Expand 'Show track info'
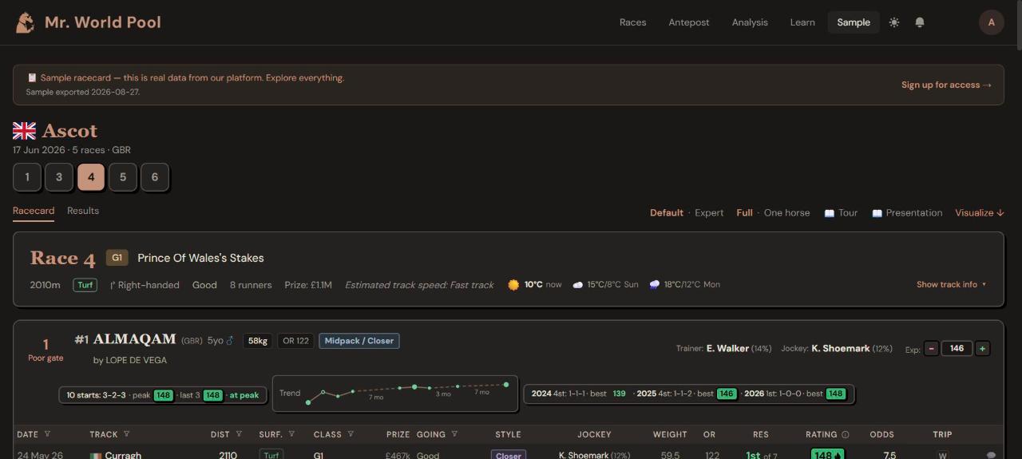1022x459 pixels. pyautogui.click(x=952, y=284)
